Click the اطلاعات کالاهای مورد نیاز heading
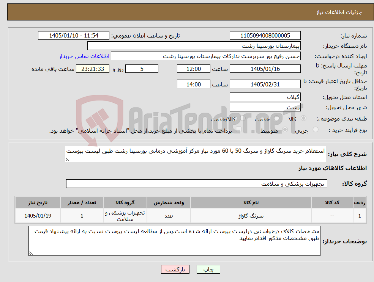 pos(333,168)
